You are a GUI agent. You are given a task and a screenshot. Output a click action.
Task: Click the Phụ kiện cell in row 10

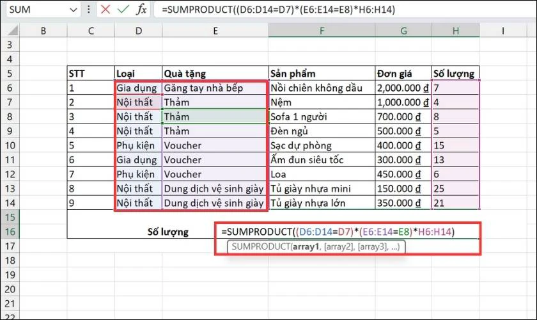[x=138, y=145]
